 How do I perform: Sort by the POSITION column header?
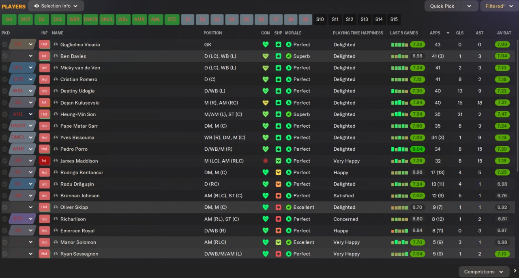click(x=213, y=33)
